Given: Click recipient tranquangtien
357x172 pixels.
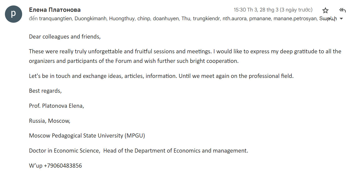Looking at the screenshot, I should [x=55, y=19].
